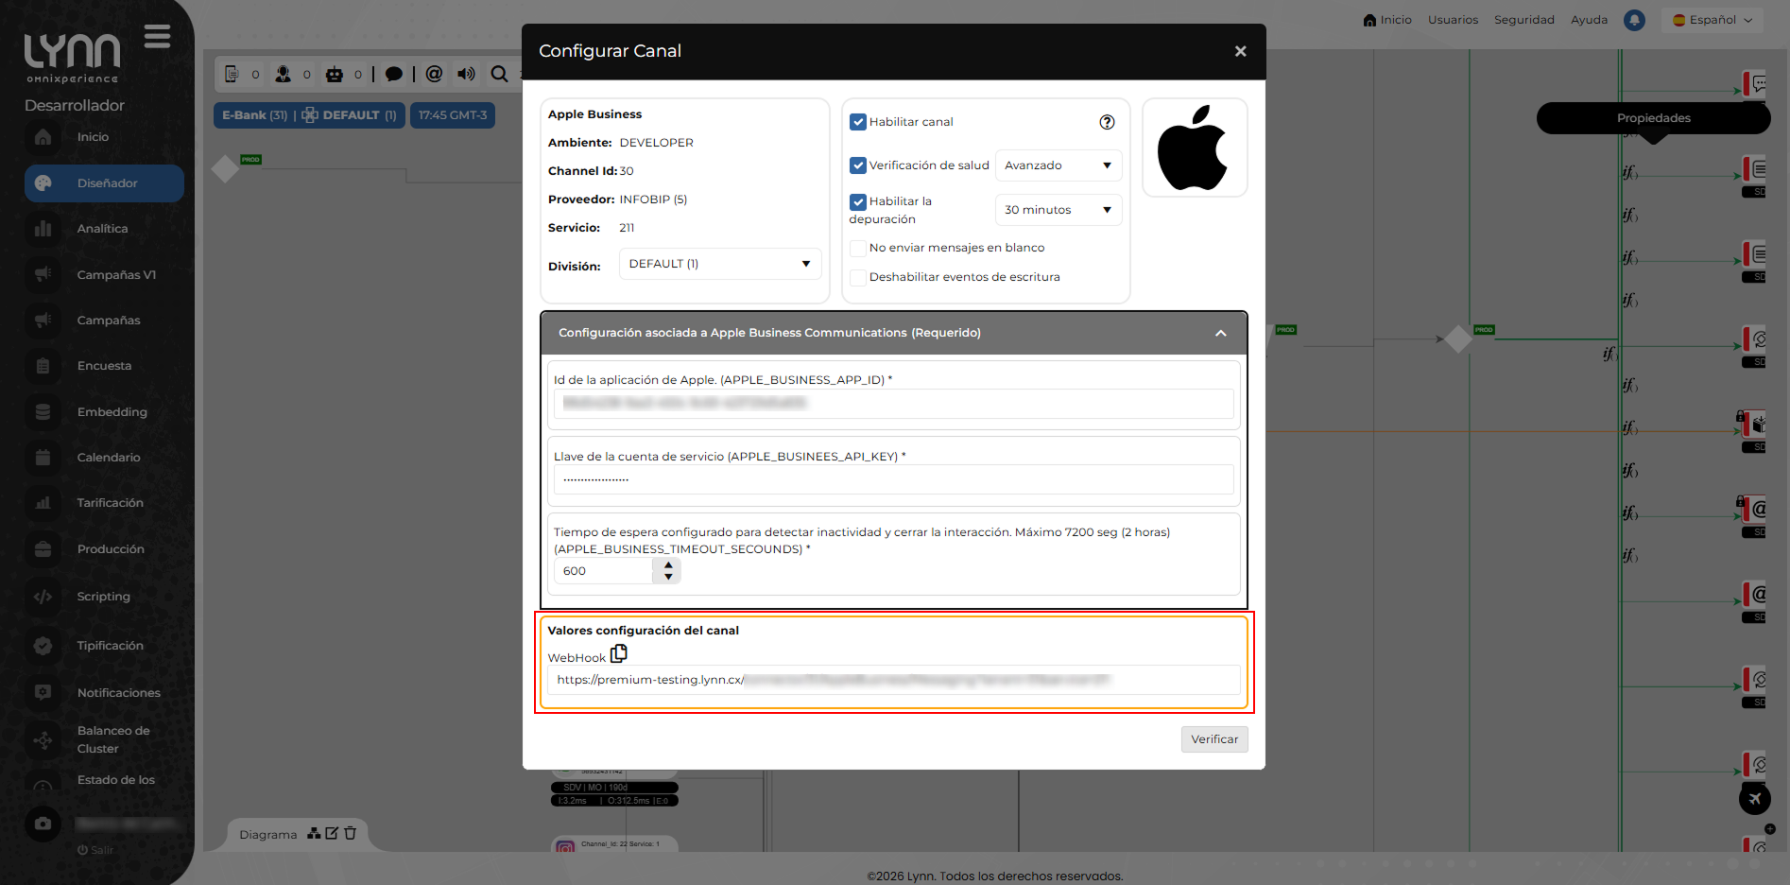Open the Avanzado health check dropdown
Viewport: 1790px width, 885px height.
(x=1059, y=165)
